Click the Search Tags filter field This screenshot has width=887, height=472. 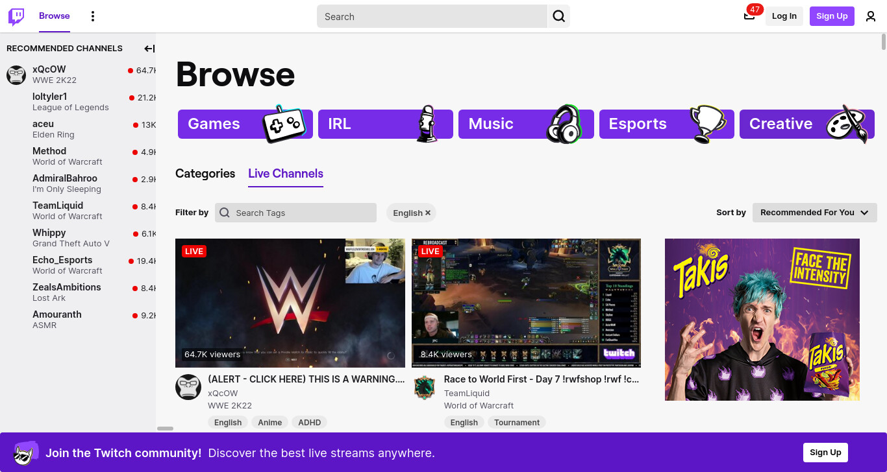pos(295,213)
